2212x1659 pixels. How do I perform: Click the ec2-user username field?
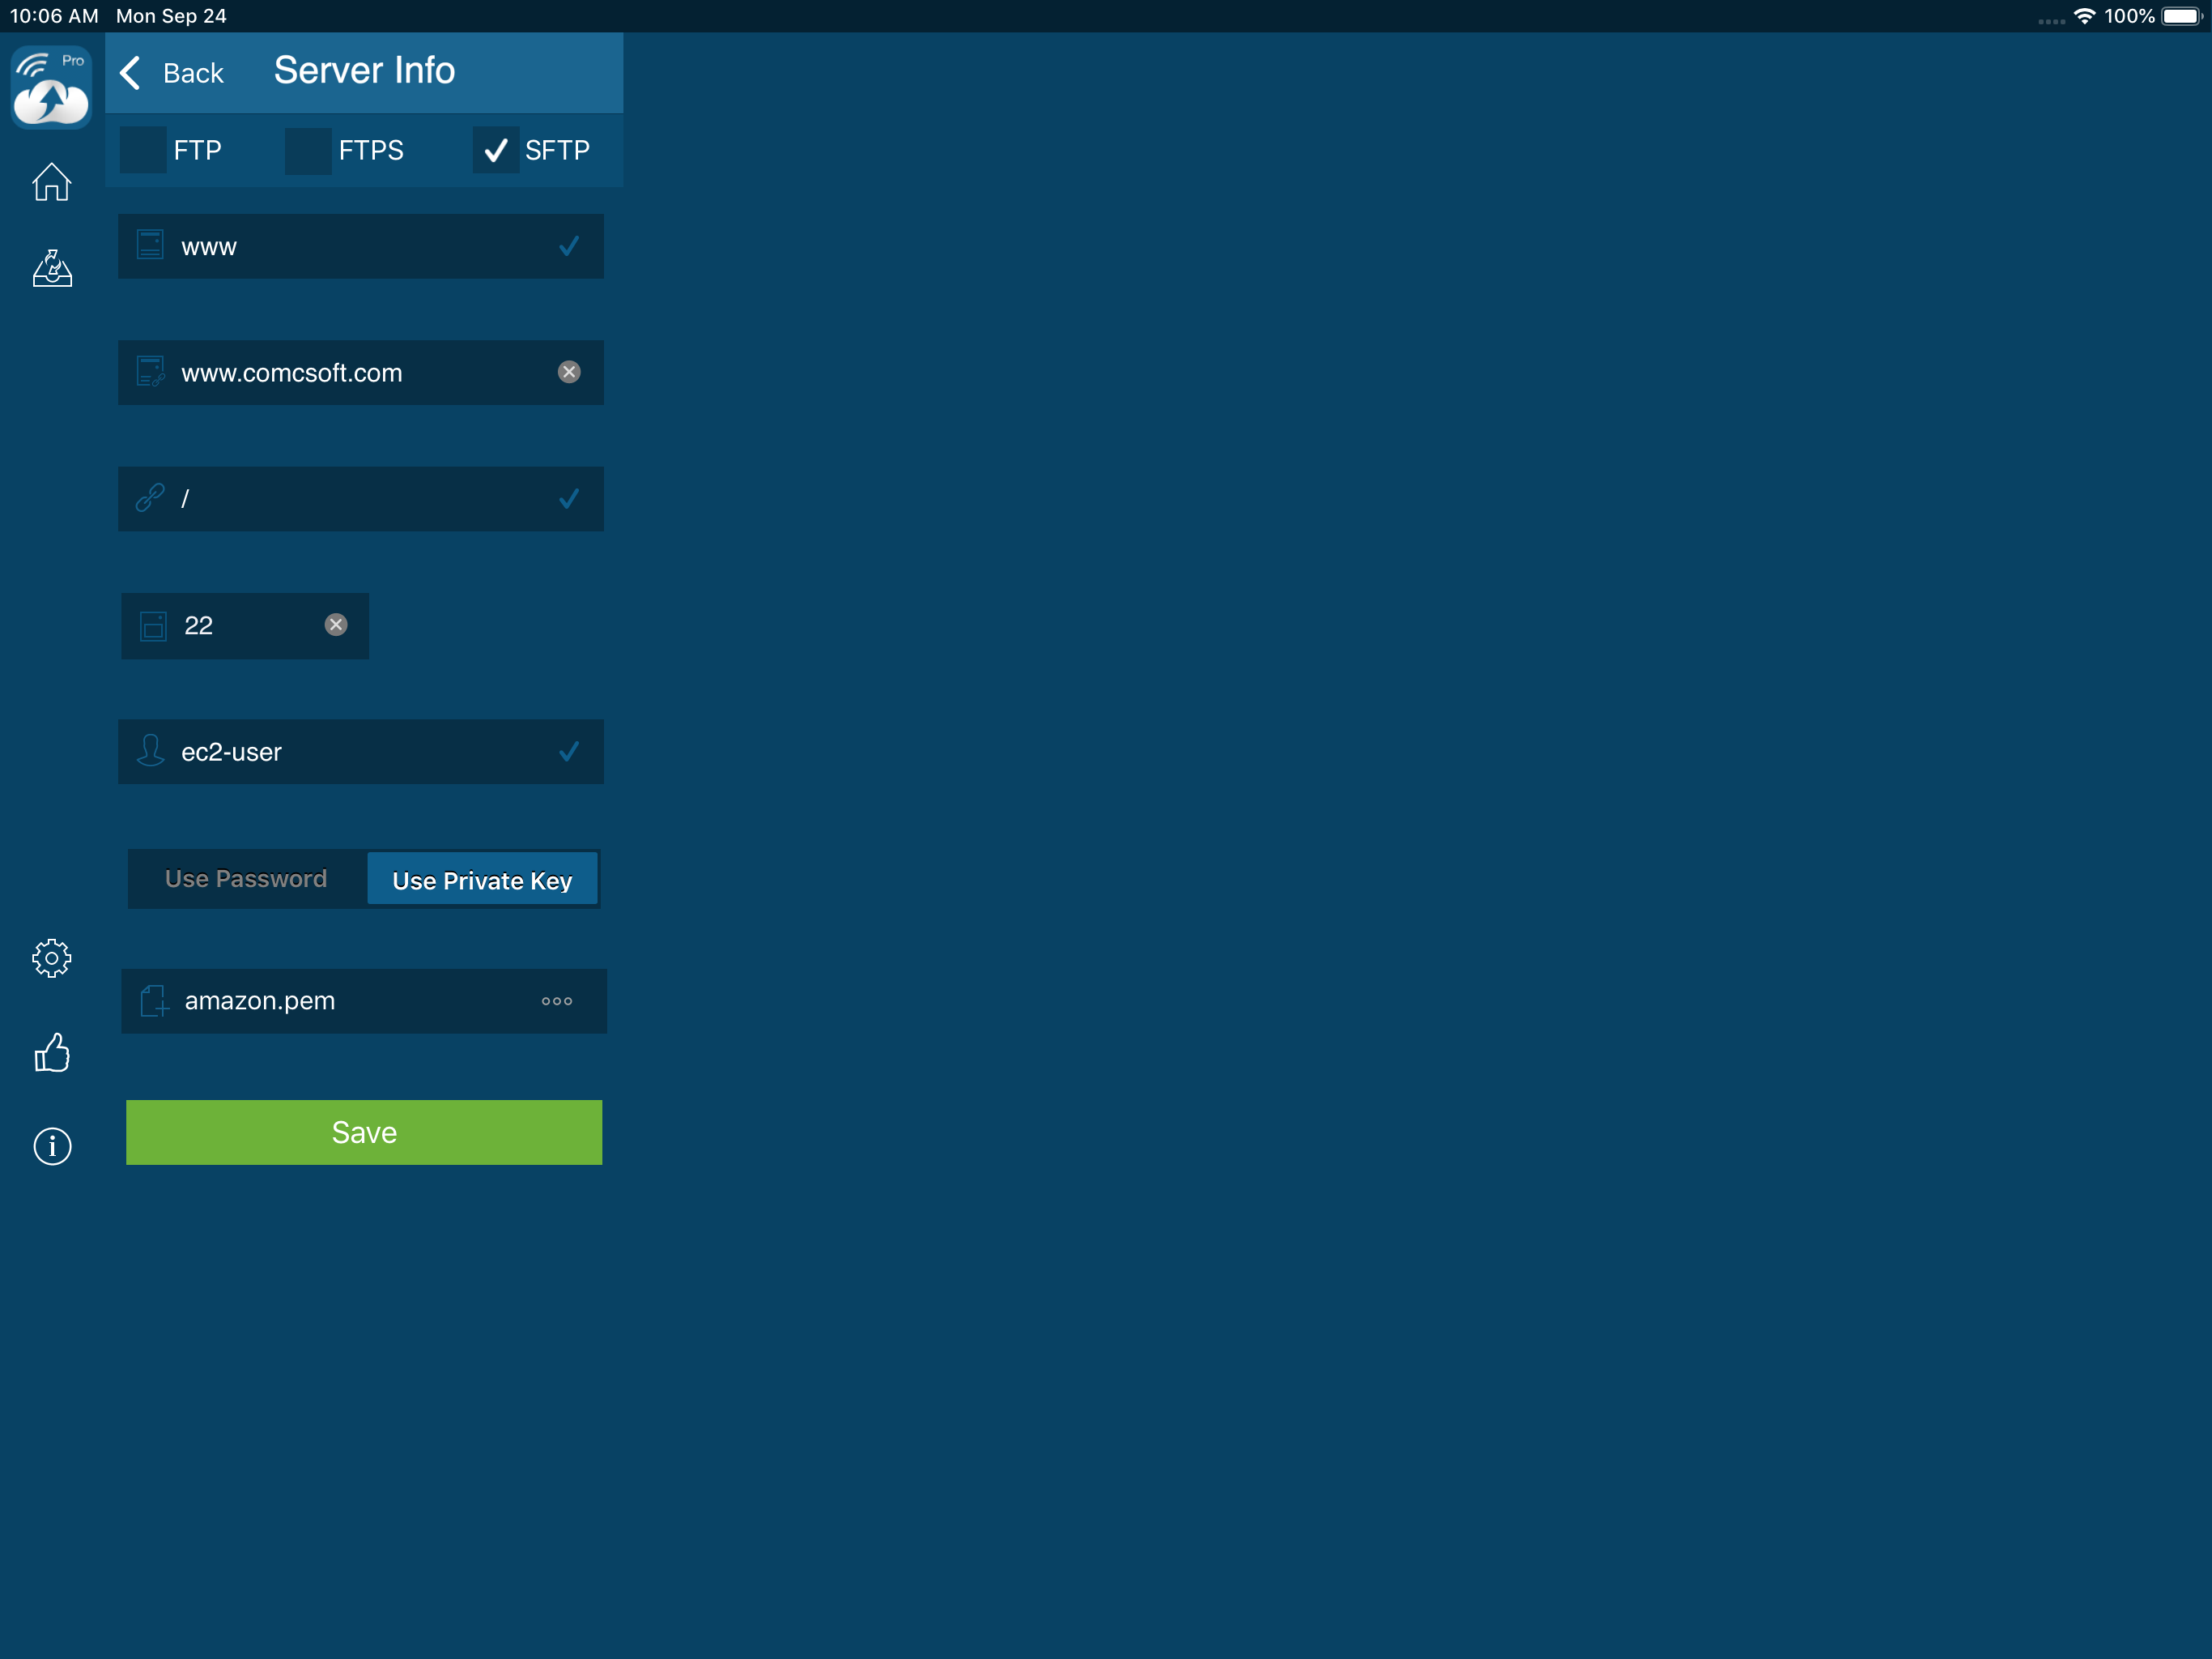[x=360, y=752]
